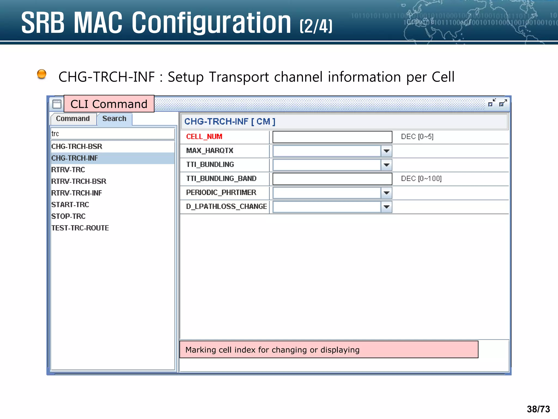Click the TTI_BUNDLING_BAND input field
The image size is (558, 419).
coord(332,179)
